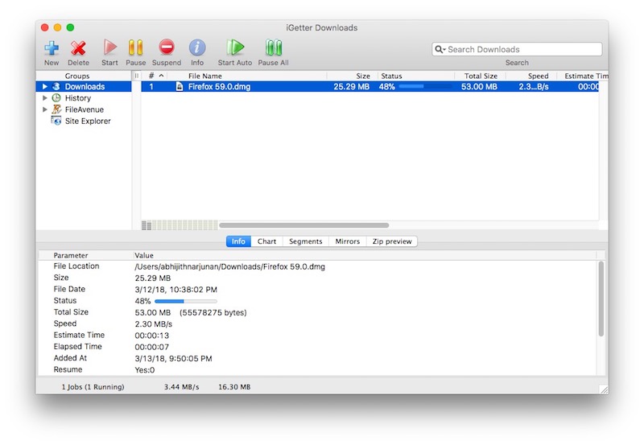Click the Total Size column header

pos(480,76)
